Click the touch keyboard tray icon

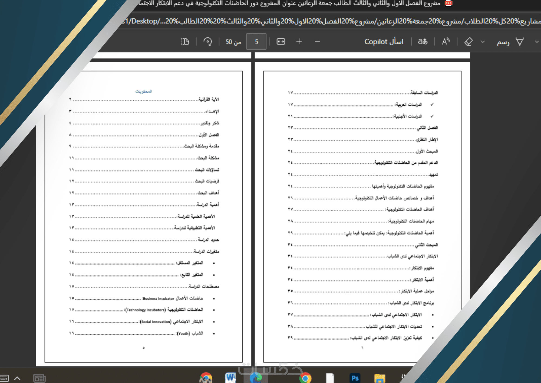(x=4, y=378)
